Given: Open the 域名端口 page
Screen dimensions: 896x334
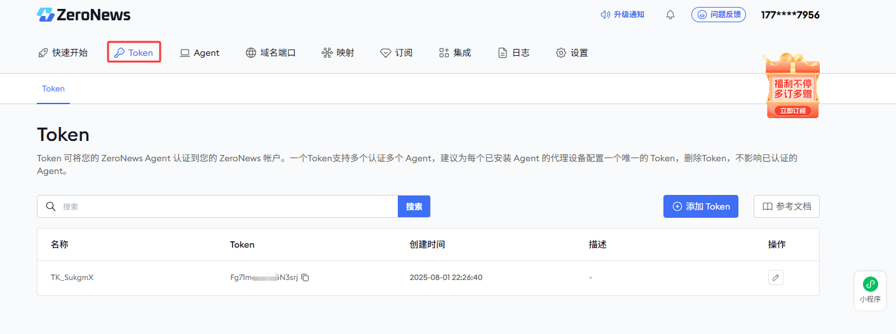Looking at the screenshot, I should pos(271,53).
